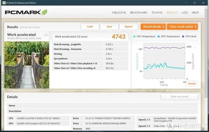Click the Load button
Viewport: 209px width, 132px height.
point(90,27)
